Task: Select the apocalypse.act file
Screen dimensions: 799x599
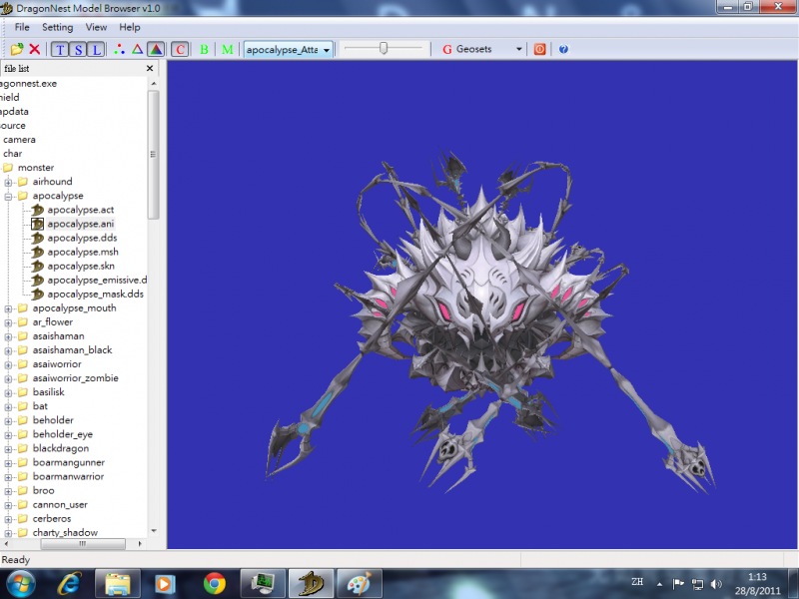Action: [x=81, y=210]
